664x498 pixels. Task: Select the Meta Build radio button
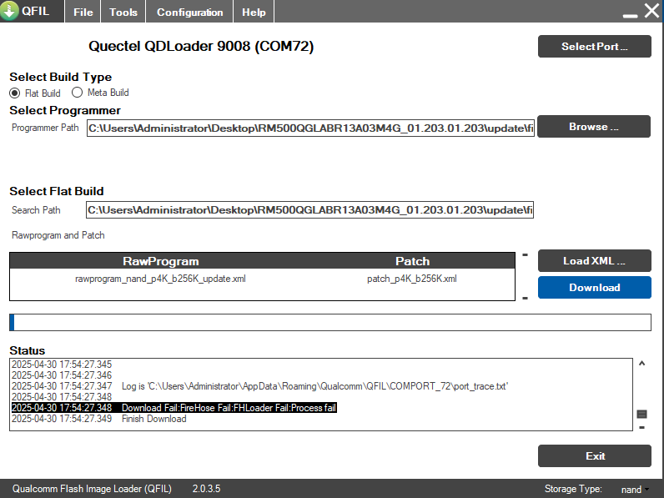click(77, 92)
